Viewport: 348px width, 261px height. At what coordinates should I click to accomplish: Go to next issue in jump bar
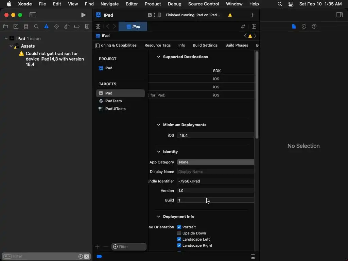pyautogui.click(x=255, y=36)
